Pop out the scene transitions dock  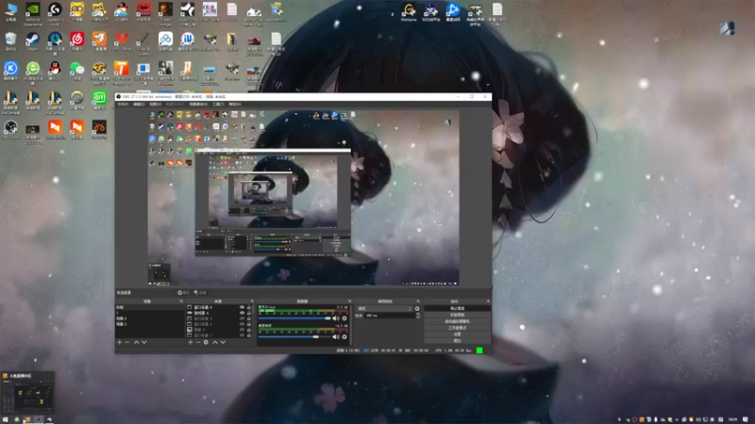tap(418, 302)
